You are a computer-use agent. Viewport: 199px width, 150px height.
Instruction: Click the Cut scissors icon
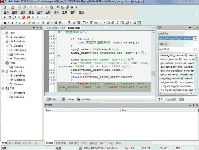point(42,7)
